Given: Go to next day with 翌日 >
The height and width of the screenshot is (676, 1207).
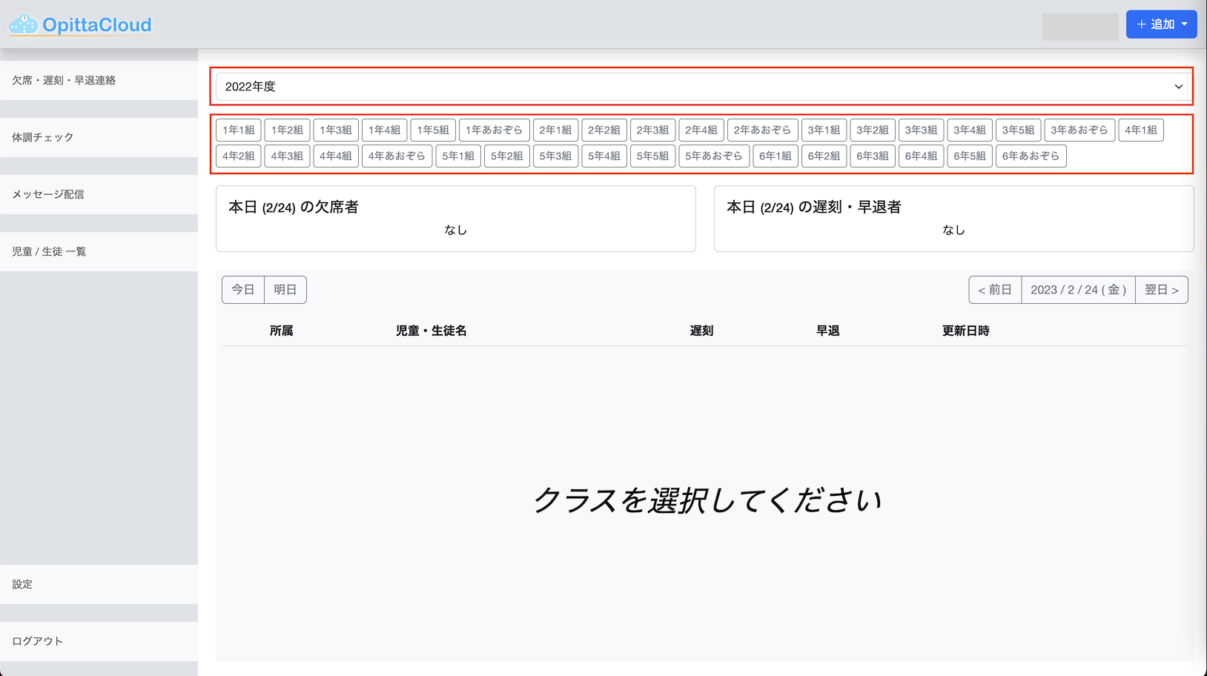Looking at the screenshot, I should click(x=1162, y=290).
